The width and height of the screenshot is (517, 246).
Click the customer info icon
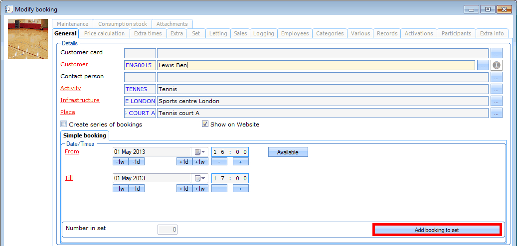click(x=496, y=65)
